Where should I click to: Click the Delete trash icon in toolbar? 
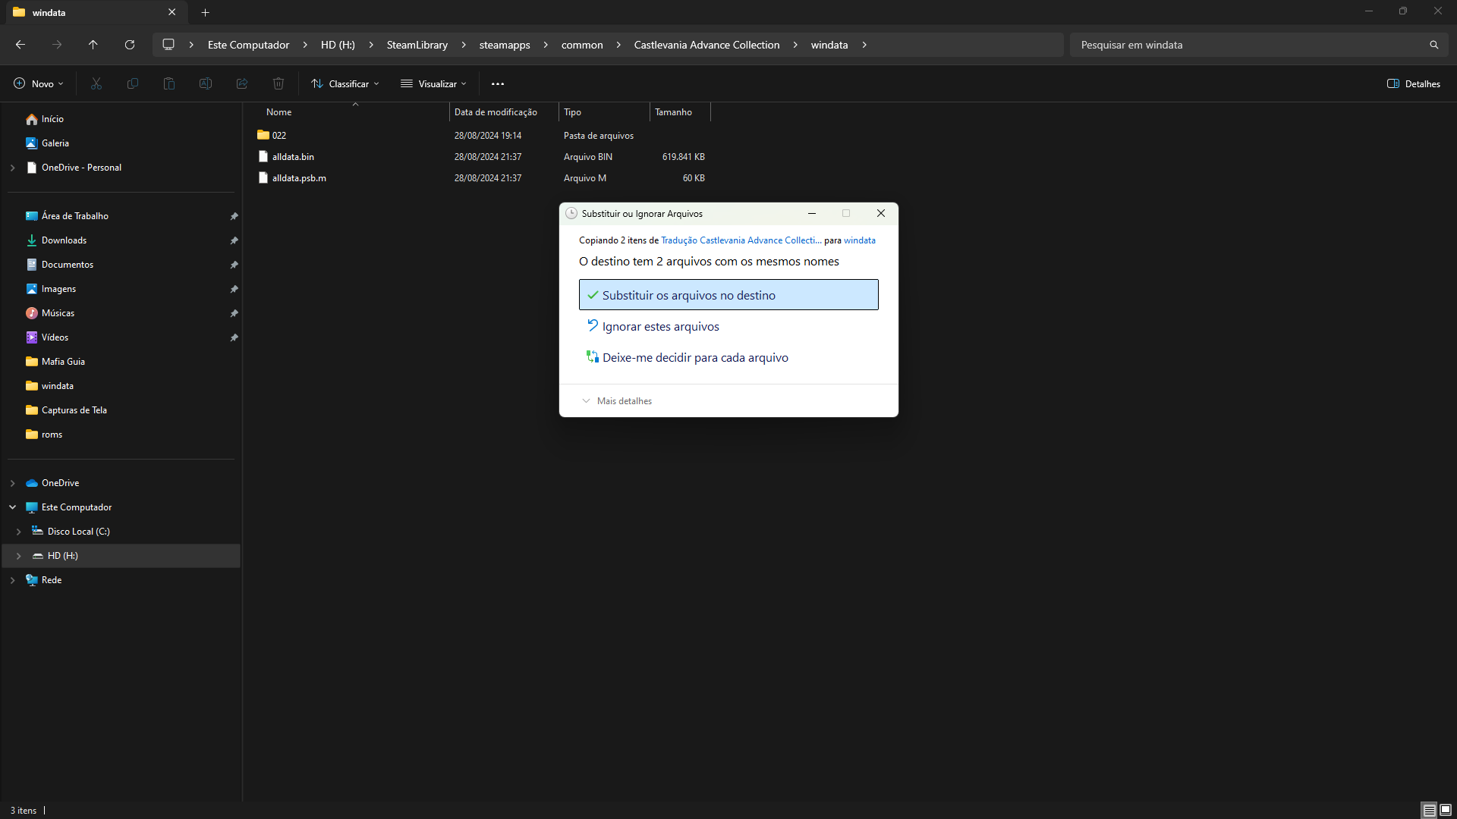(278, 83)
